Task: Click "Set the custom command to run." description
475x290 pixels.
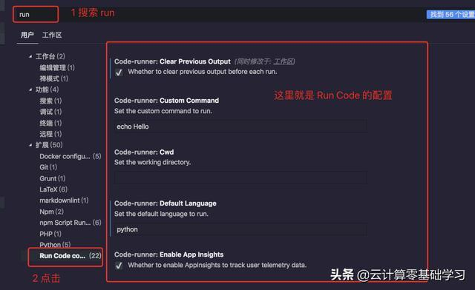Action: pyautogui.click(x=163, y=111)
